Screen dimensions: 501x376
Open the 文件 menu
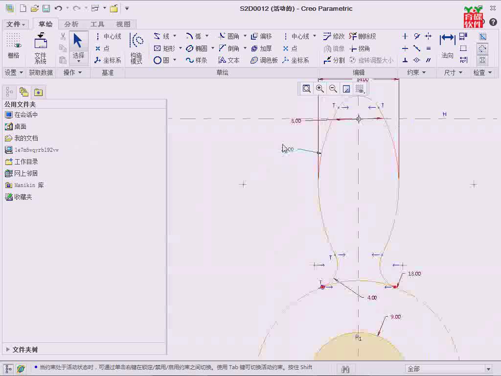[16, 24]
